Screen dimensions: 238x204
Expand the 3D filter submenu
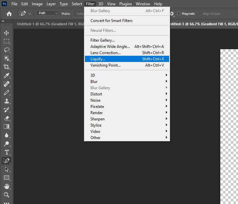pyautogui.click(x=127, y=75)
